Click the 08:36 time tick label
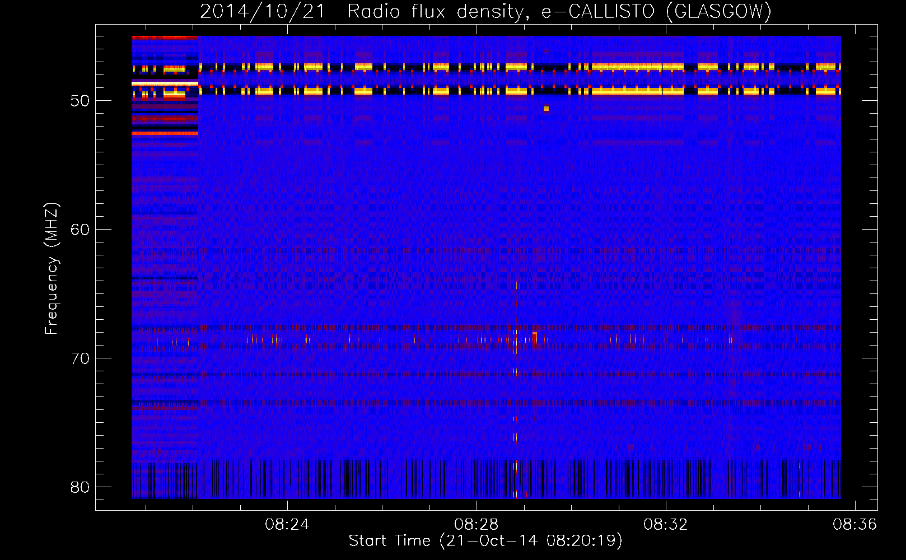This screenshot has width=906, height=560. [854, 525]
